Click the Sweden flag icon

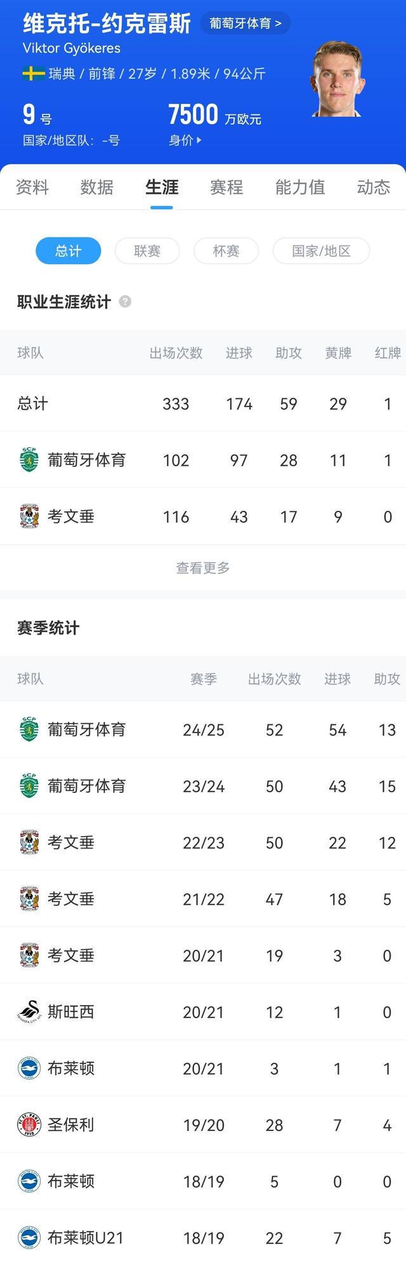click(x=33, y=74)
